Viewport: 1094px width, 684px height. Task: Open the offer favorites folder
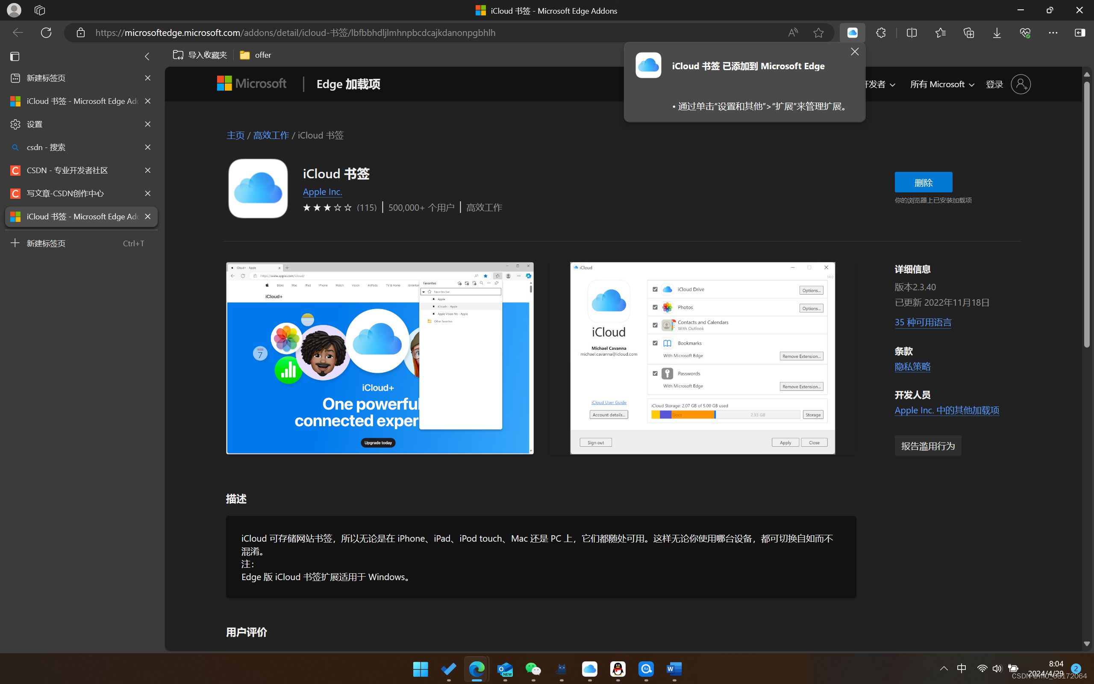pos(256,55)
